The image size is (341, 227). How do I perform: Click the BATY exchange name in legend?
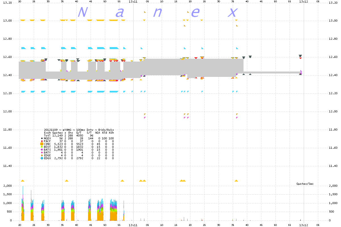click(47, 153)
